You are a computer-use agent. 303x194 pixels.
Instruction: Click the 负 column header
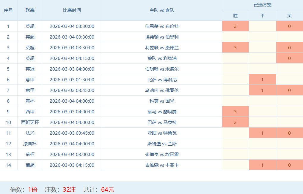(x=289, y=15)
